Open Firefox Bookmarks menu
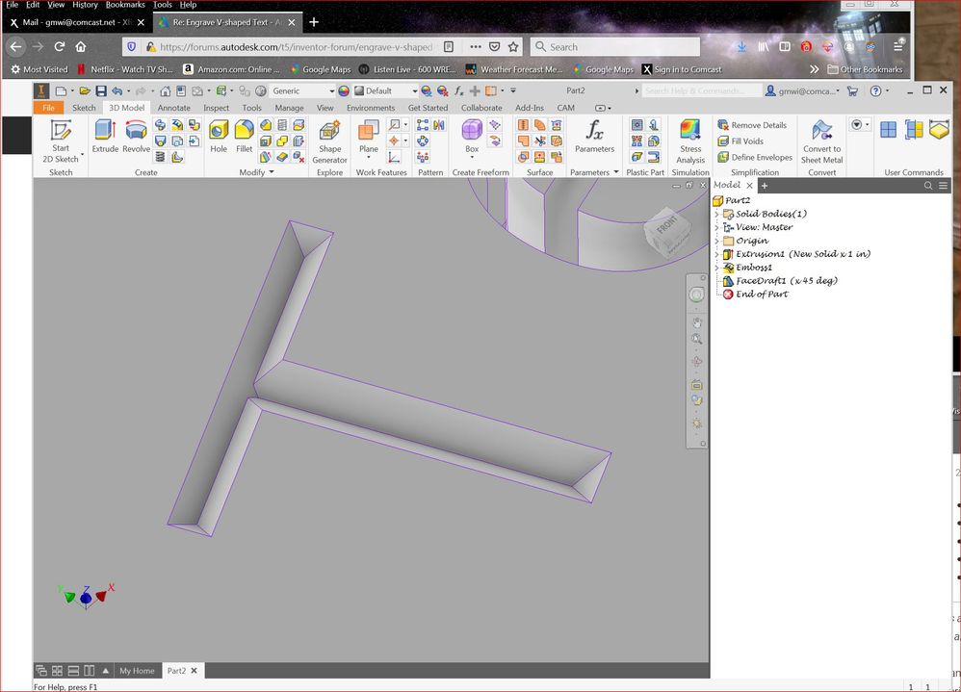This screenshot has width=961, height=692. point(125,4)
